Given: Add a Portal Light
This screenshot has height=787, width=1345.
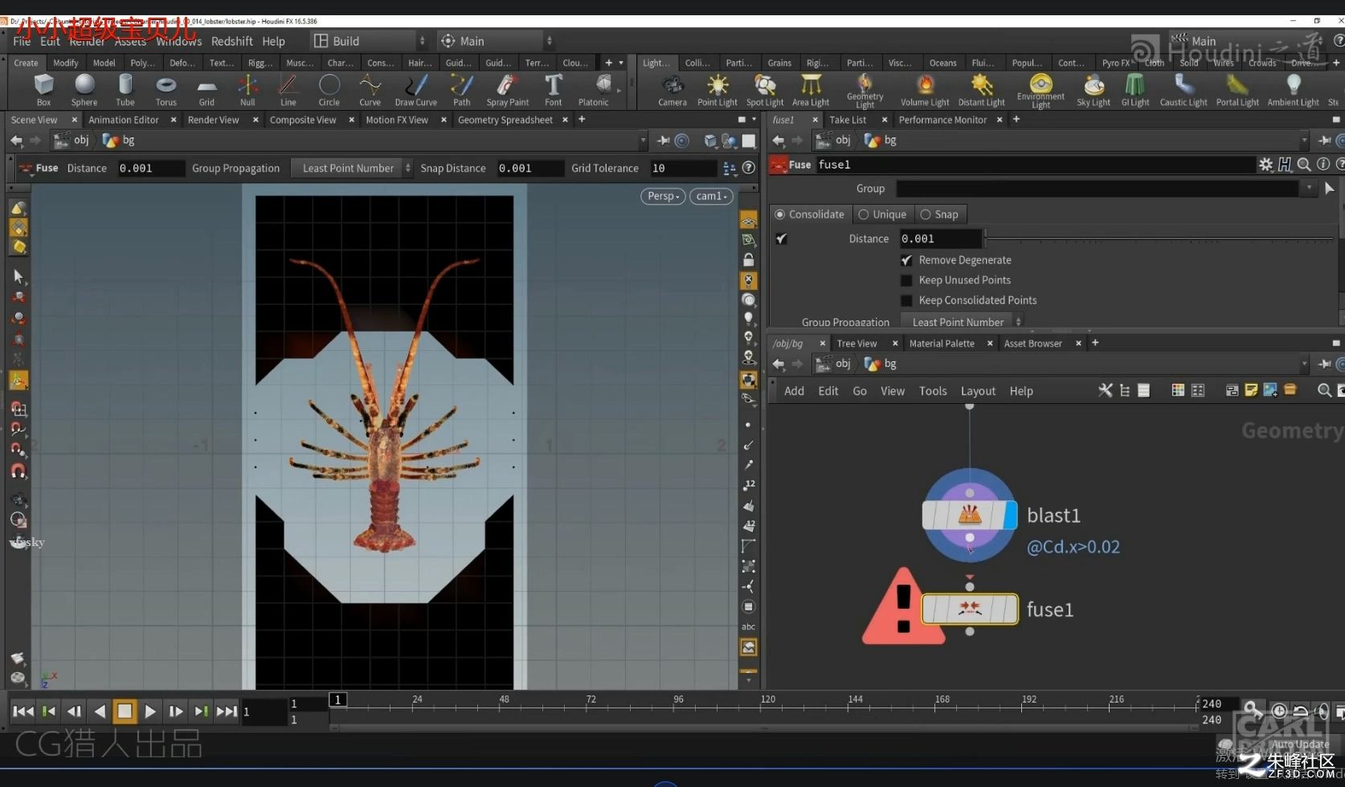Looking at the screenshot, I should (1237, 90).
